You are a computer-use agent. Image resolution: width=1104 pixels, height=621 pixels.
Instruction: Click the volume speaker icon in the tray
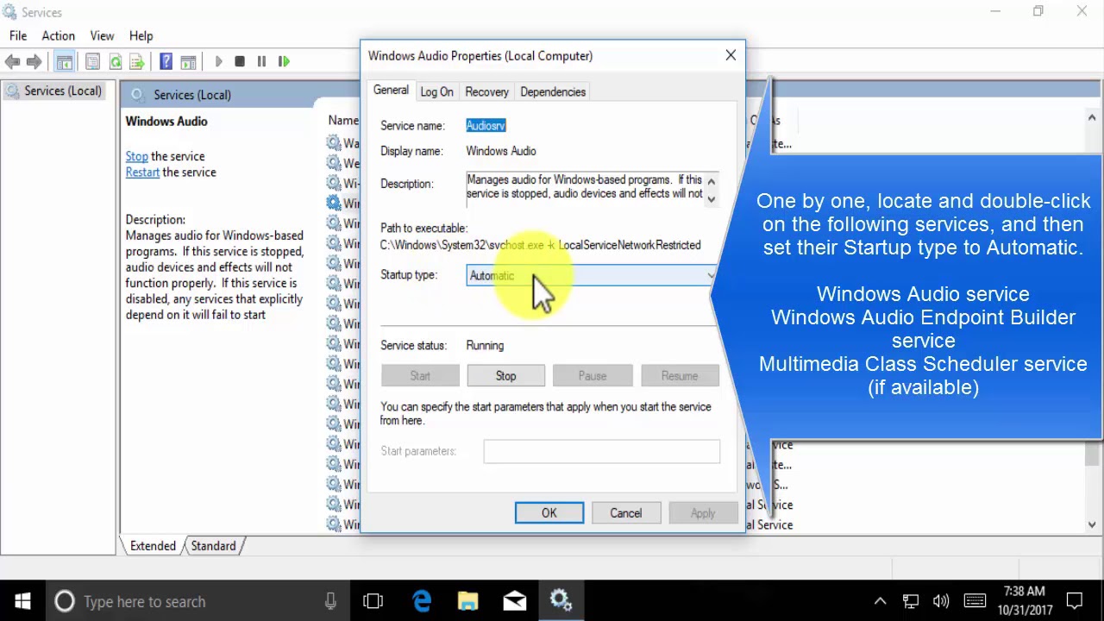pos(941,601)
